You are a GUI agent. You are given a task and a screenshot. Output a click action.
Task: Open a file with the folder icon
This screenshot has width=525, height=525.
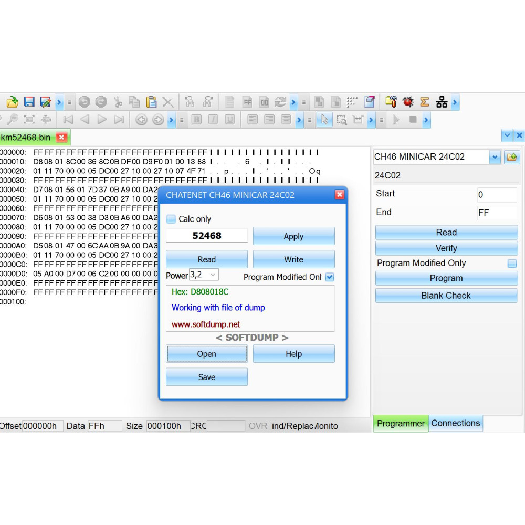coord(13,102)
